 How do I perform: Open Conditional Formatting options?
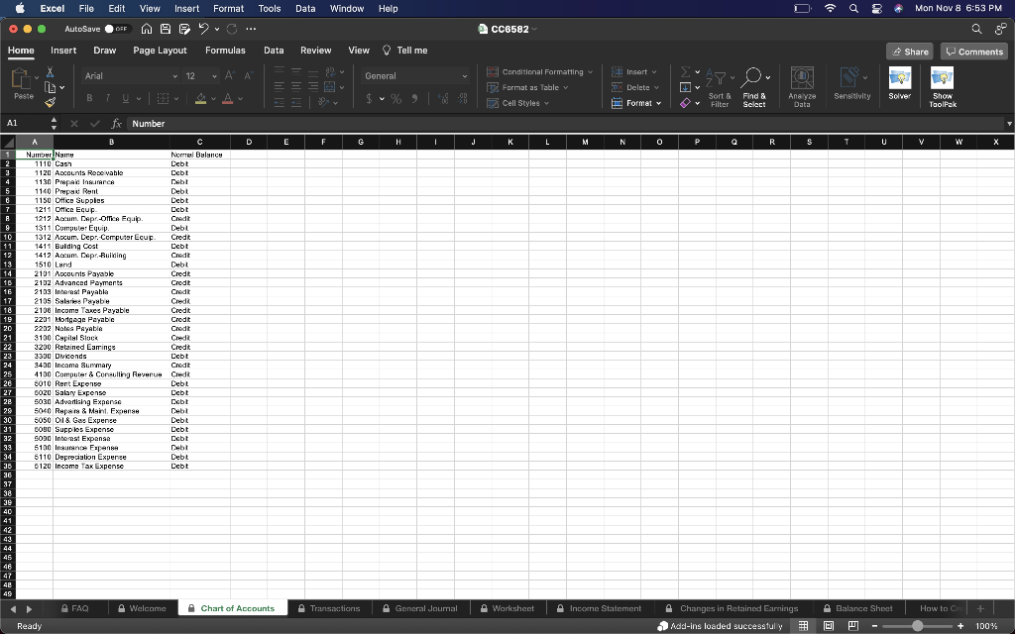(x=539, y=71)
